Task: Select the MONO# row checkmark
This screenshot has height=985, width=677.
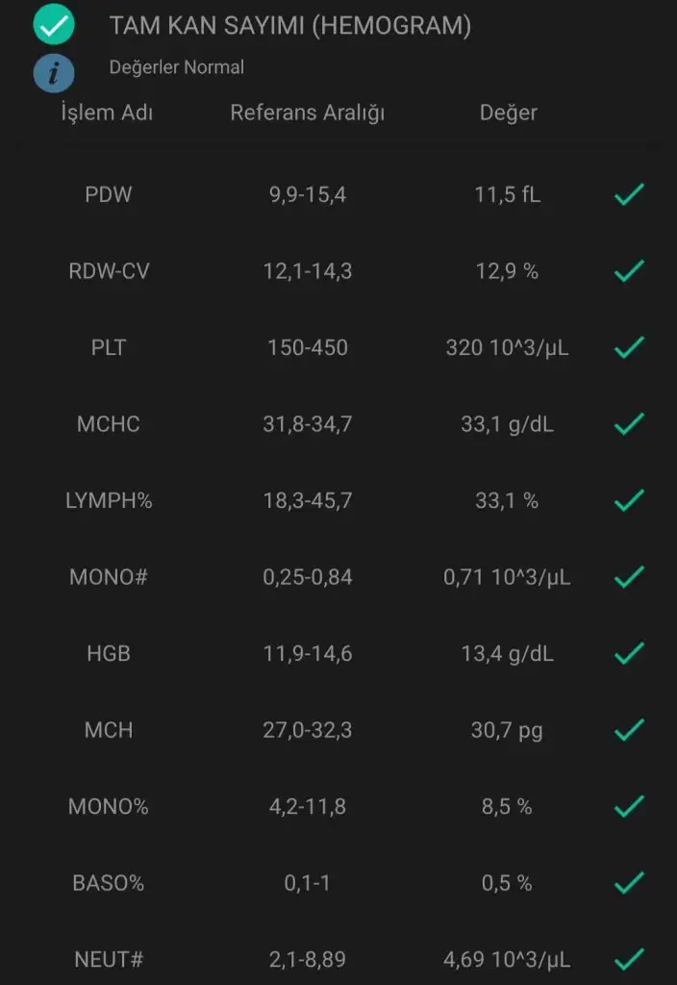Action: click(x=628, y=577)
